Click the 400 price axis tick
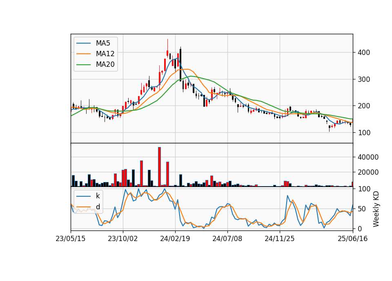Screen dimensions: 392x281 point(364,53)
